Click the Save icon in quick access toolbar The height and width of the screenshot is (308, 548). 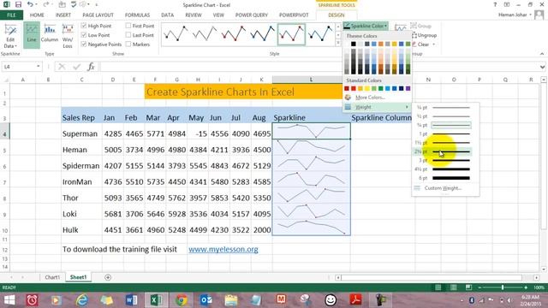18,4
